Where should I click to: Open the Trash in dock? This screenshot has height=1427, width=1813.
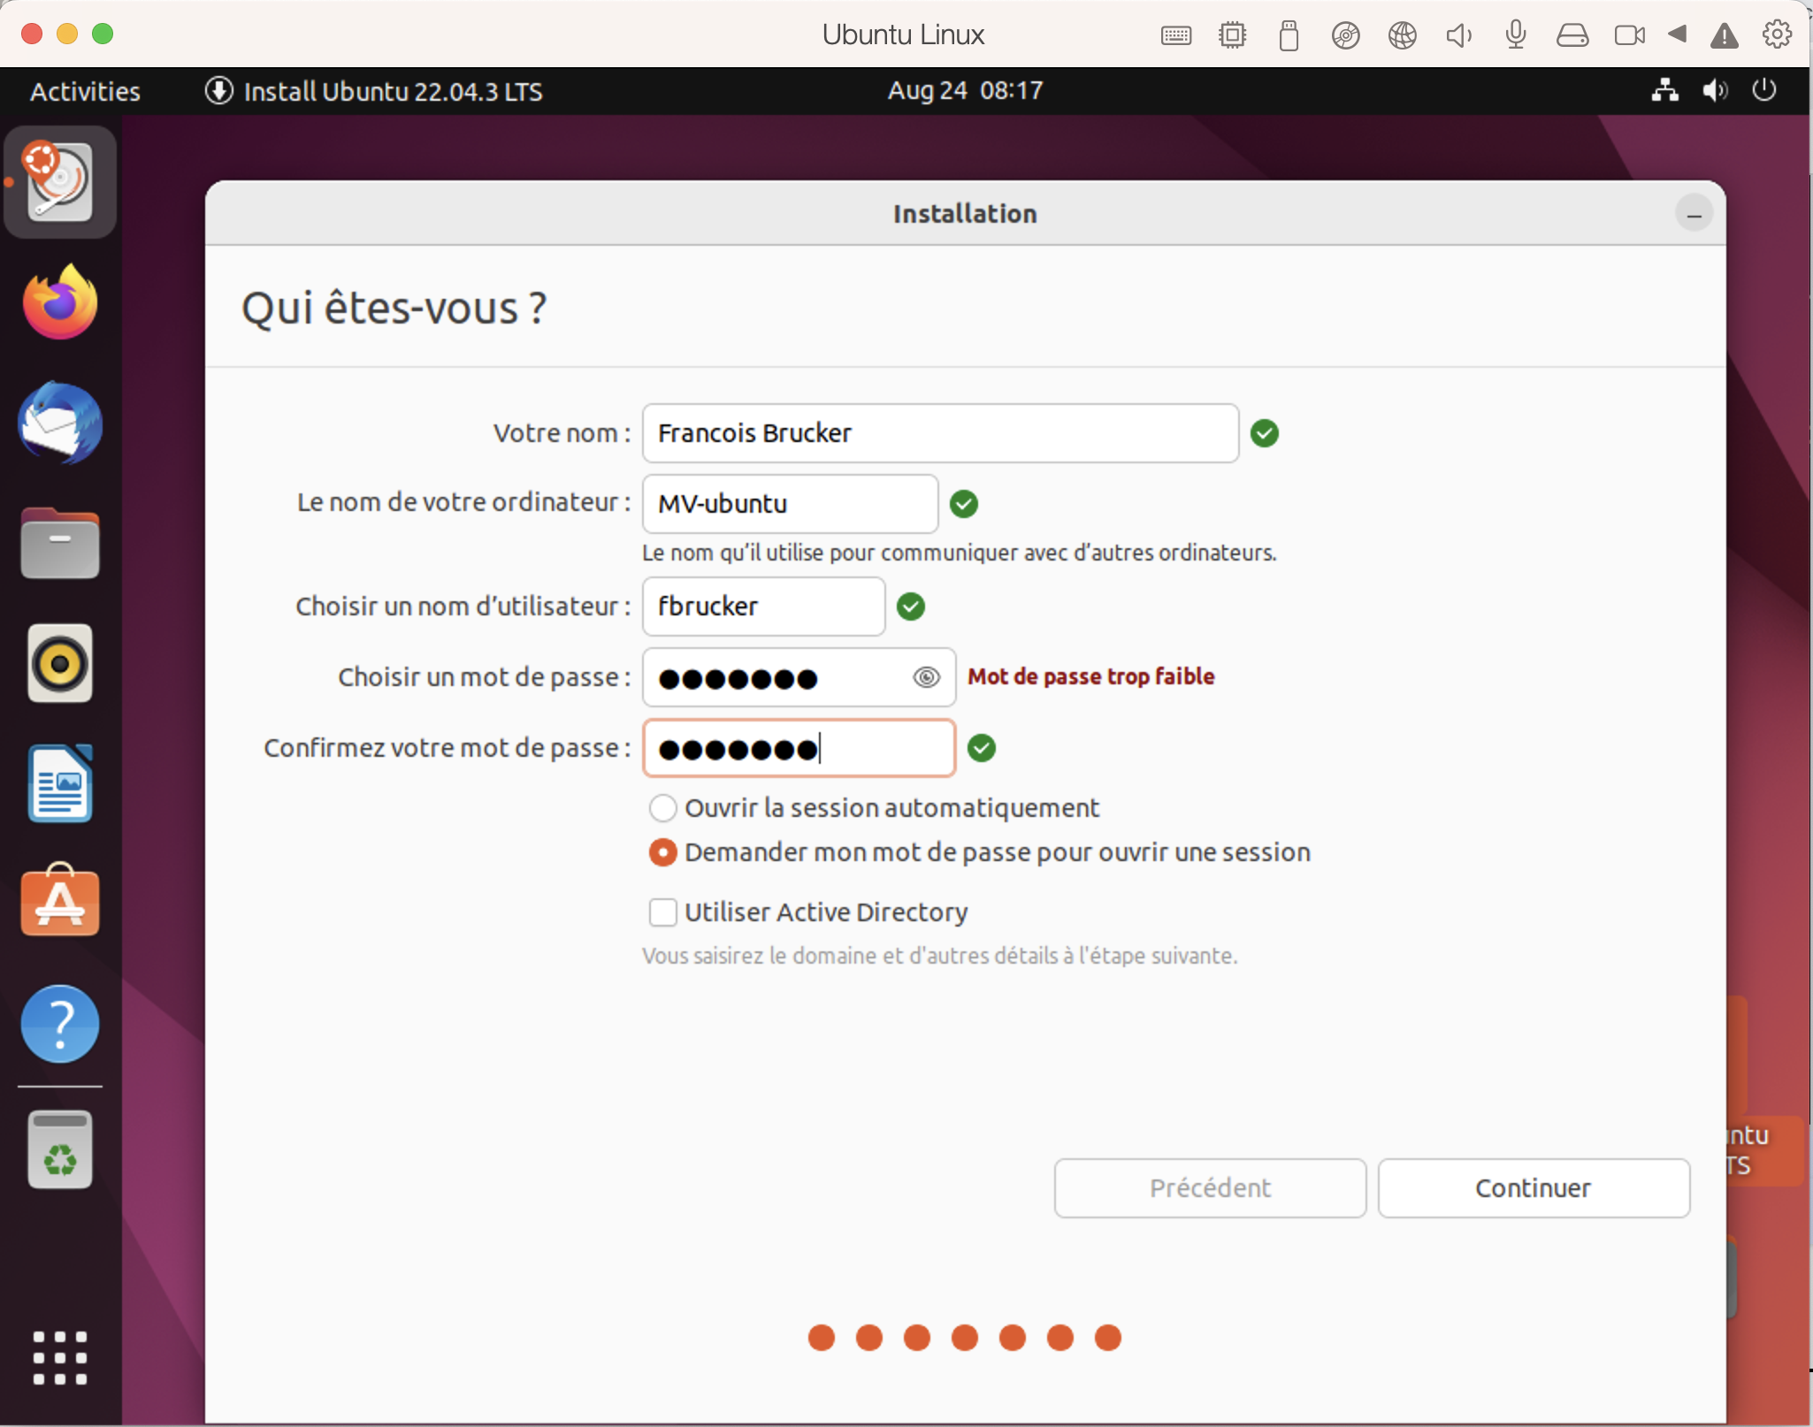pyautogui.click(x=60, y=1149)
